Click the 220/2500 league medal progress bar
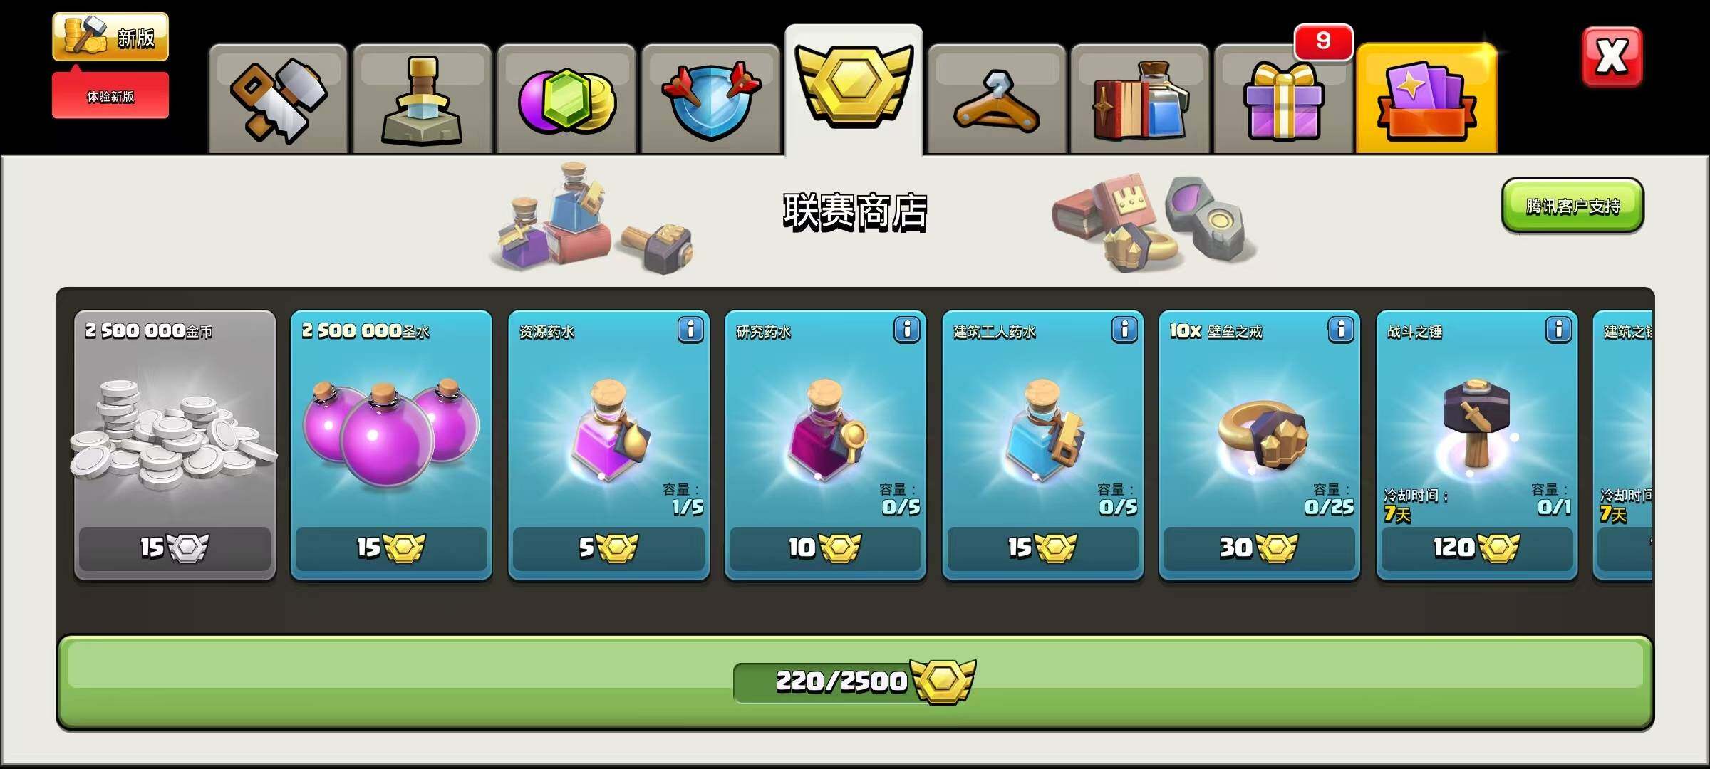 pos(855,683)
